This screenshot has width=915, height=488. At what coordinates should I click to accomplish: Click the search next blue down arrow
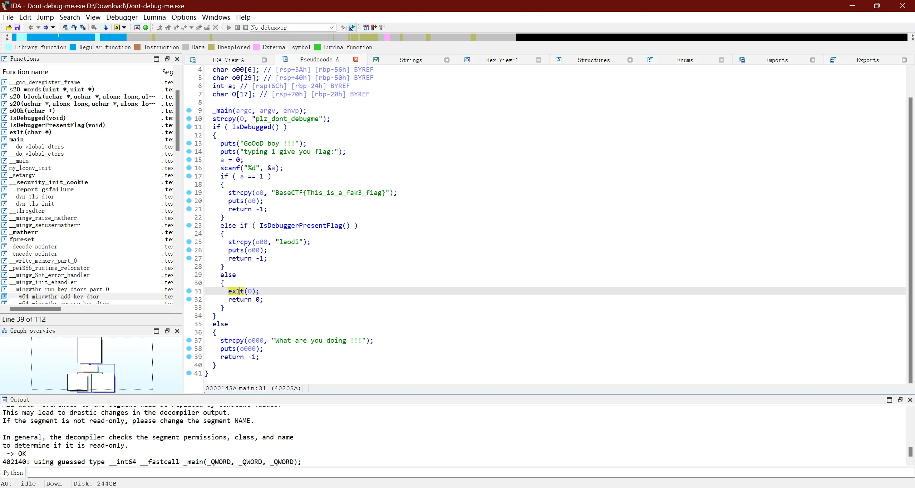[x=105, y=27]
